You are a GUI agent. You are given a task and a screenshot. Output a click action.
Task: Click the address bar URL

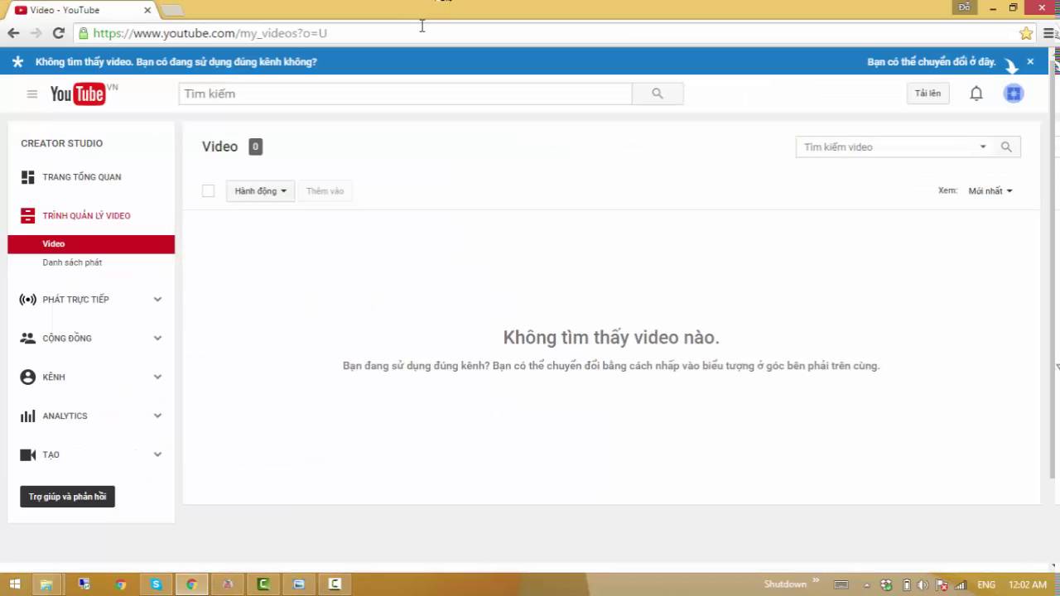(x=210, y=33)
